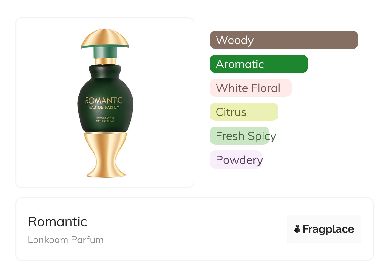
Task: Select the green Aromatic accord bar
Action: (x=258, y=64)
